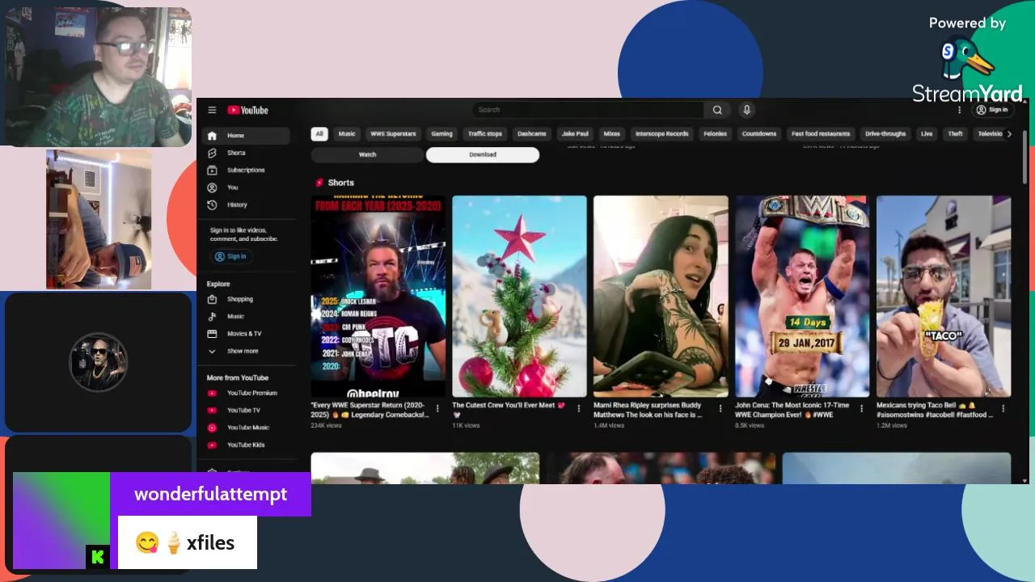Open the YouTube hamburger guide menu

212,110
